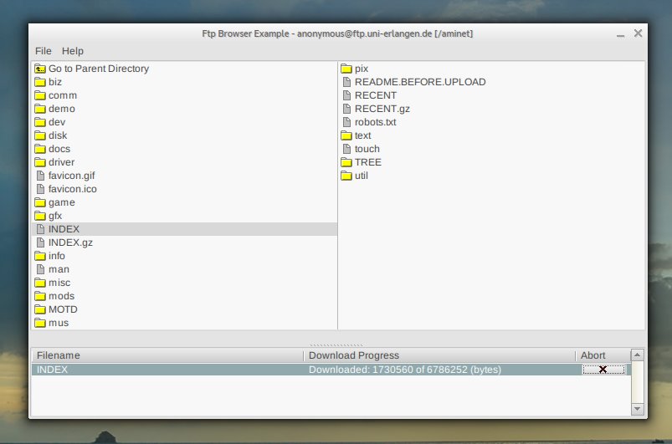Image resolution: width=672 pixels, height=444 pixels.
Task: Select the RECENT.gz file entry
Action: 382,109
